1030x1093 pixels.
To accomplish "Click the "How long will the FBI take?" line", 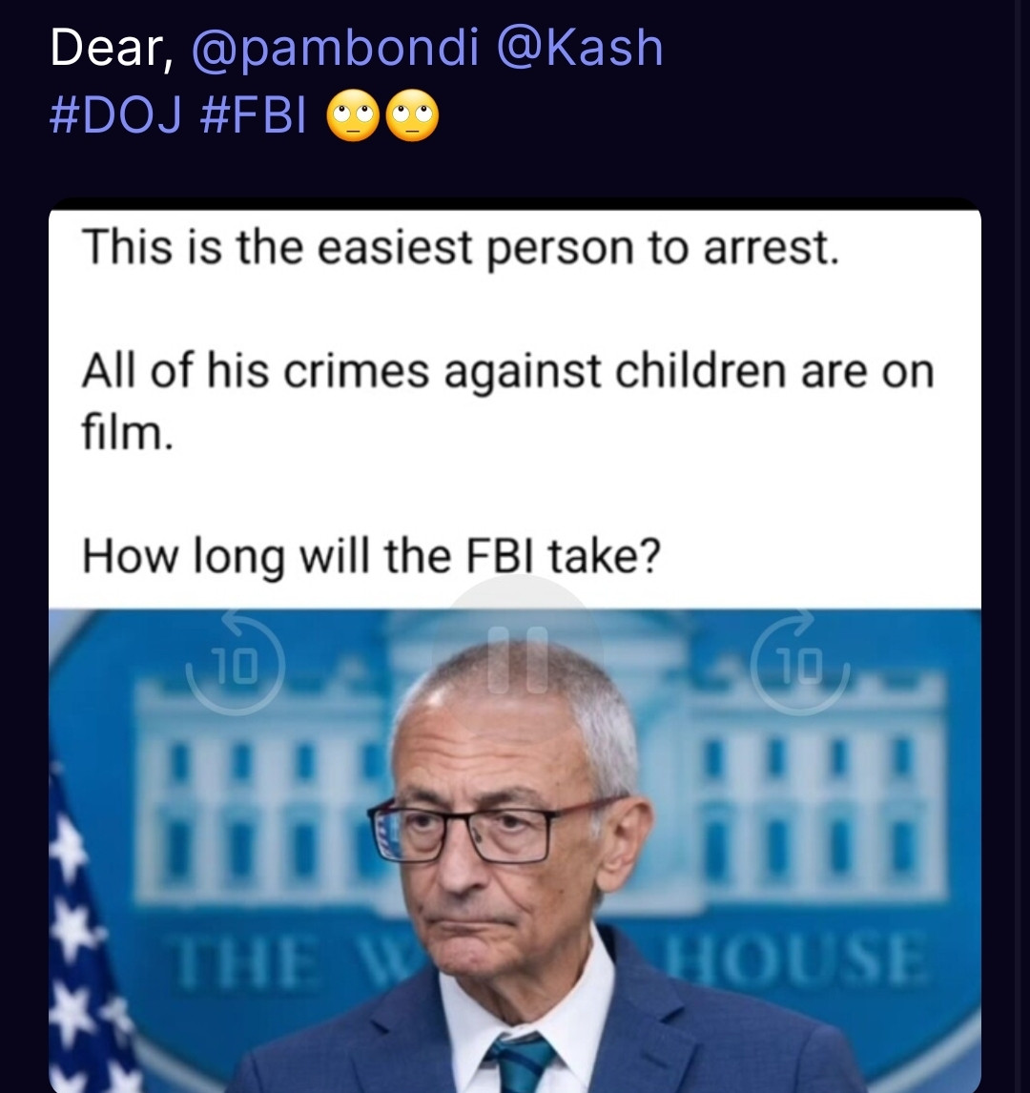I will (x=372, y=556).
